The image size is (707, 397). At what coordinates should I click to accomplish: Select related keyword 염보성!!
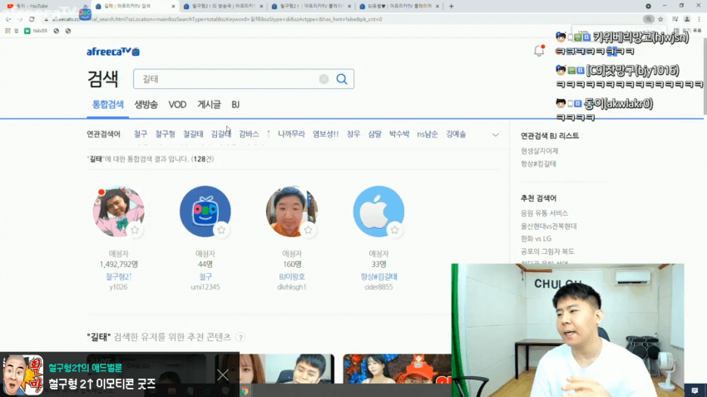coord(325,134)
